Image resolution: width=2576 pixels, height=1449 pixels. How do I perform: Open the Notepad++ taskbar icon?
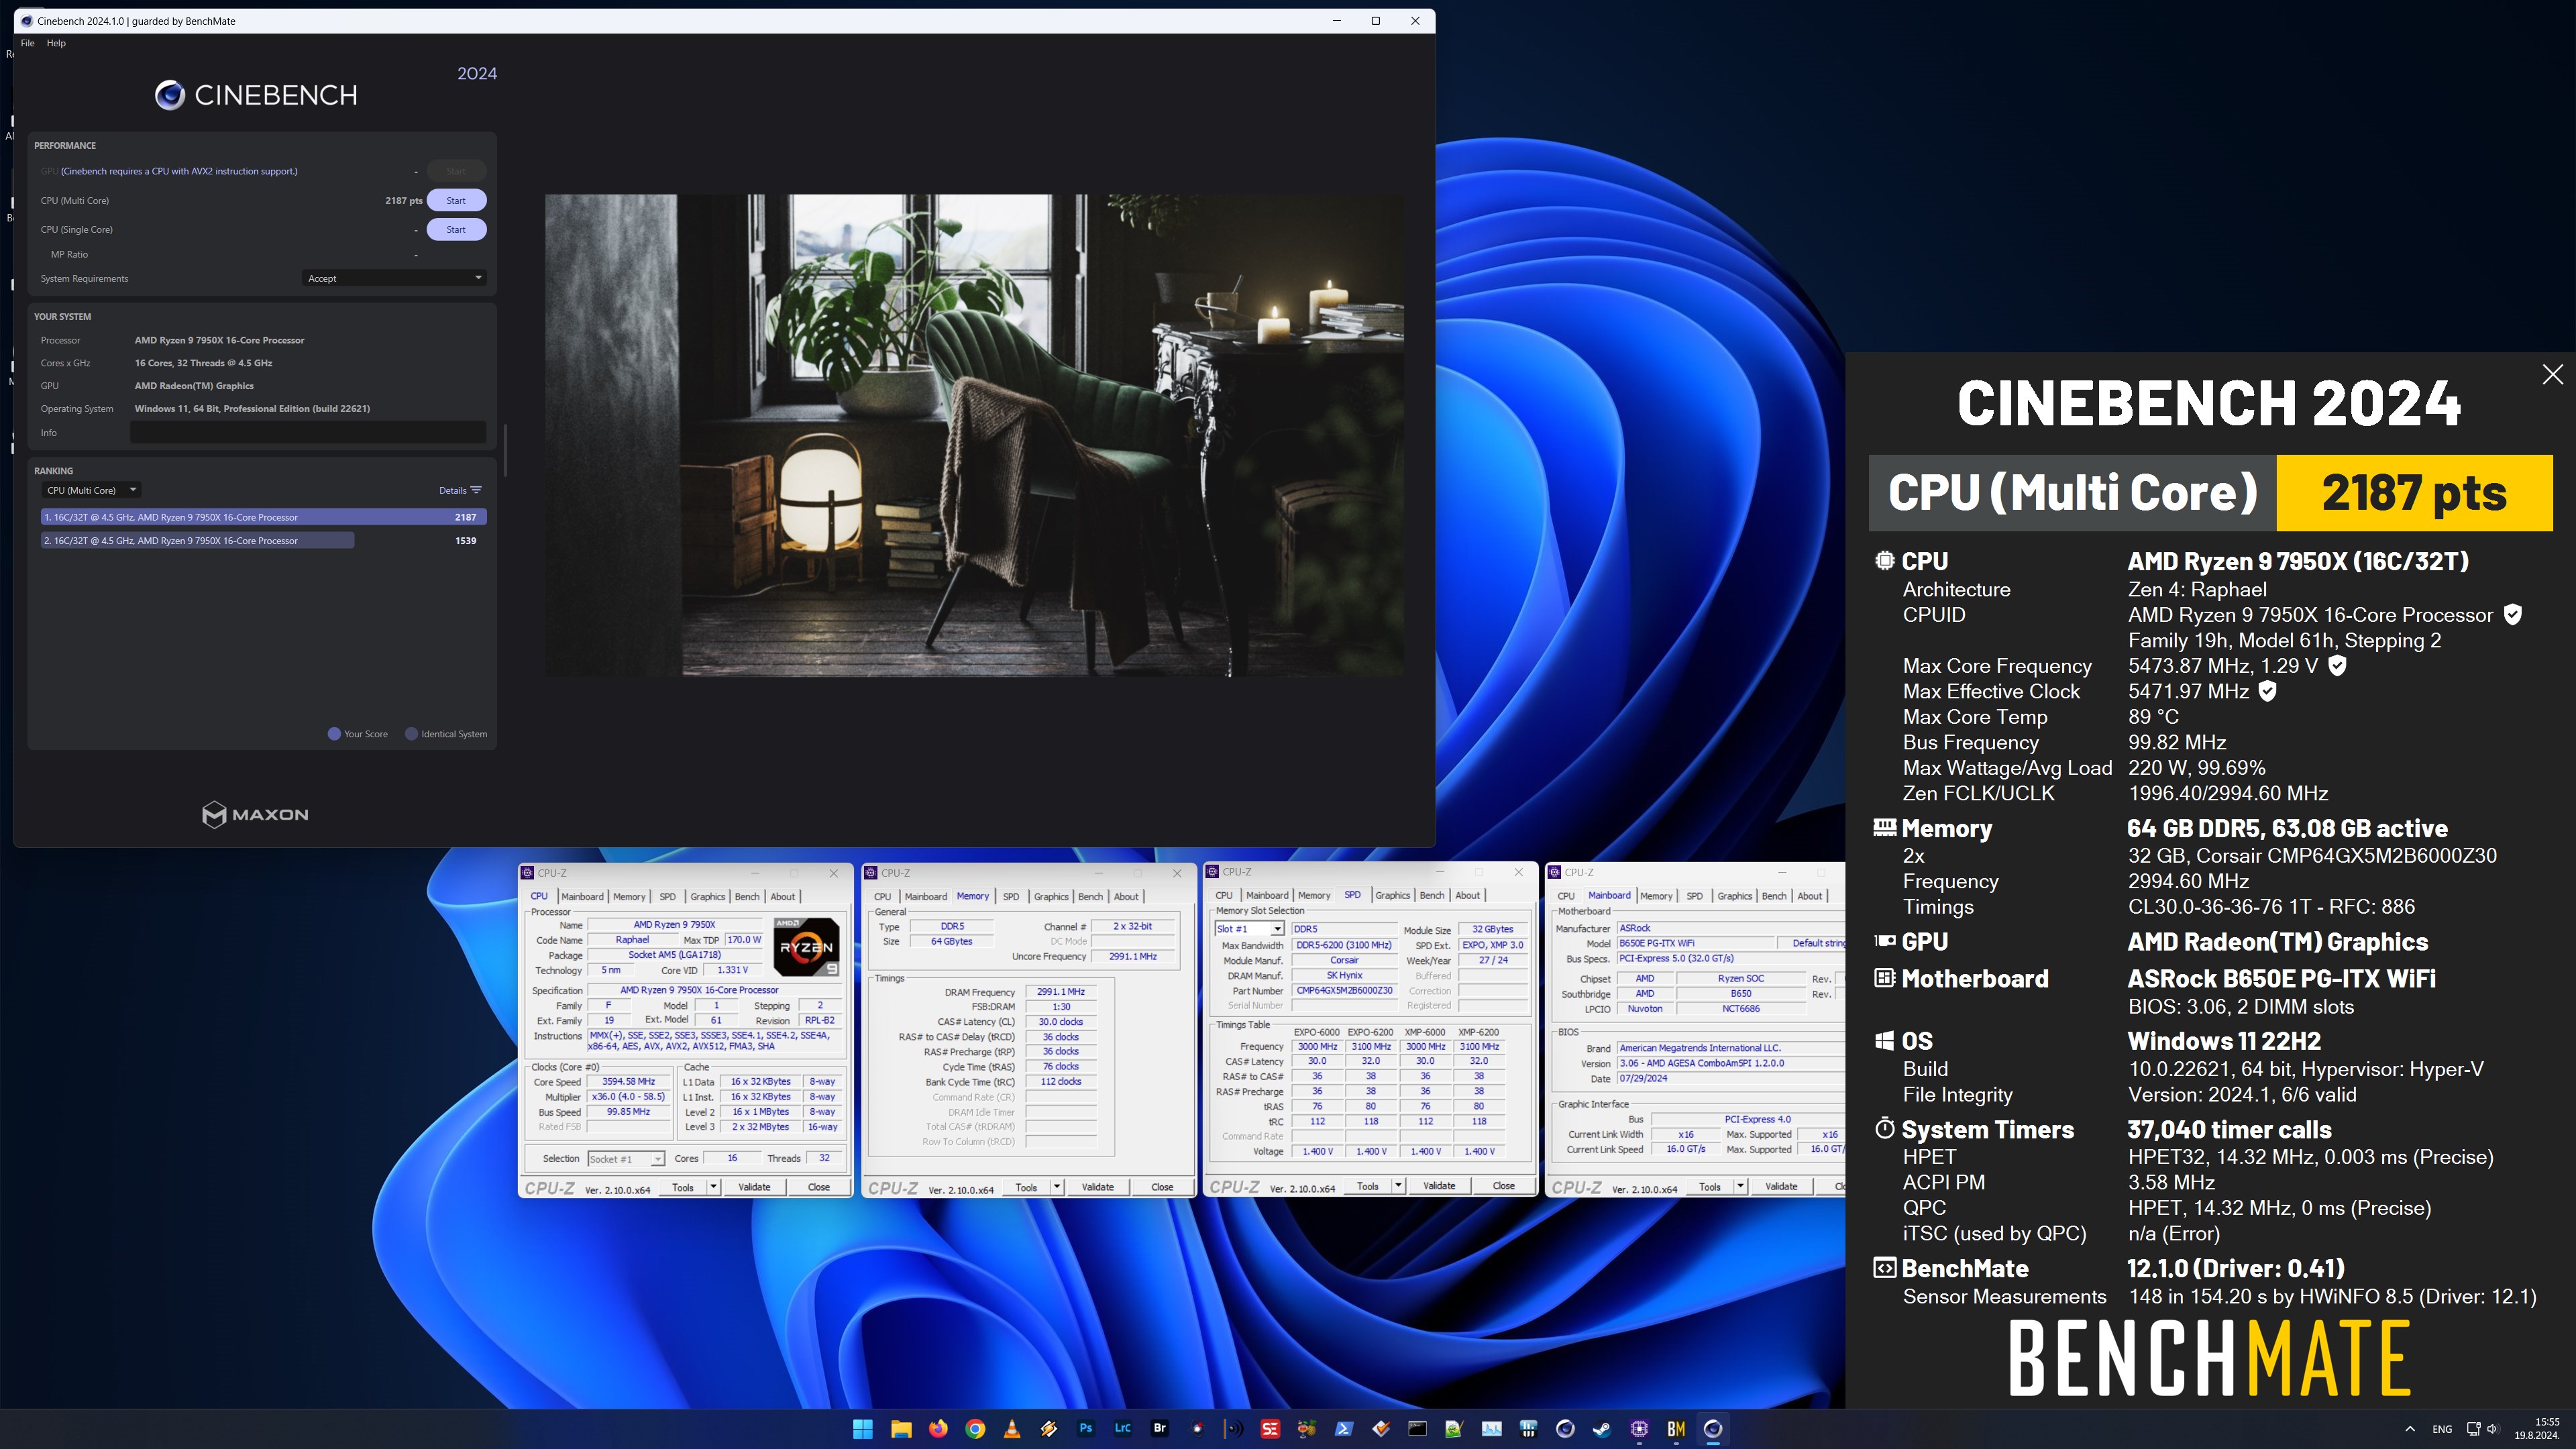pos(1454,1429)
